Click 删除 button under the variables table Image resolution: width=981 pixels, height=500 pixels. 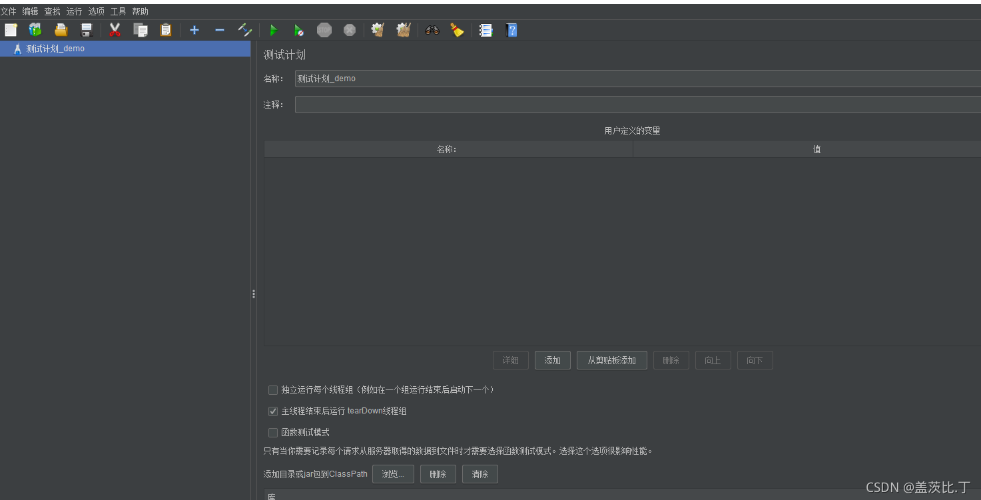coord(671,360)
